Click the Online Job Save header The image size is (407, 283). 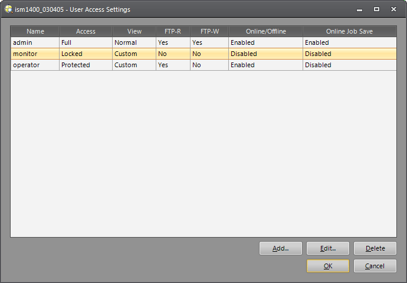(350, 31)
